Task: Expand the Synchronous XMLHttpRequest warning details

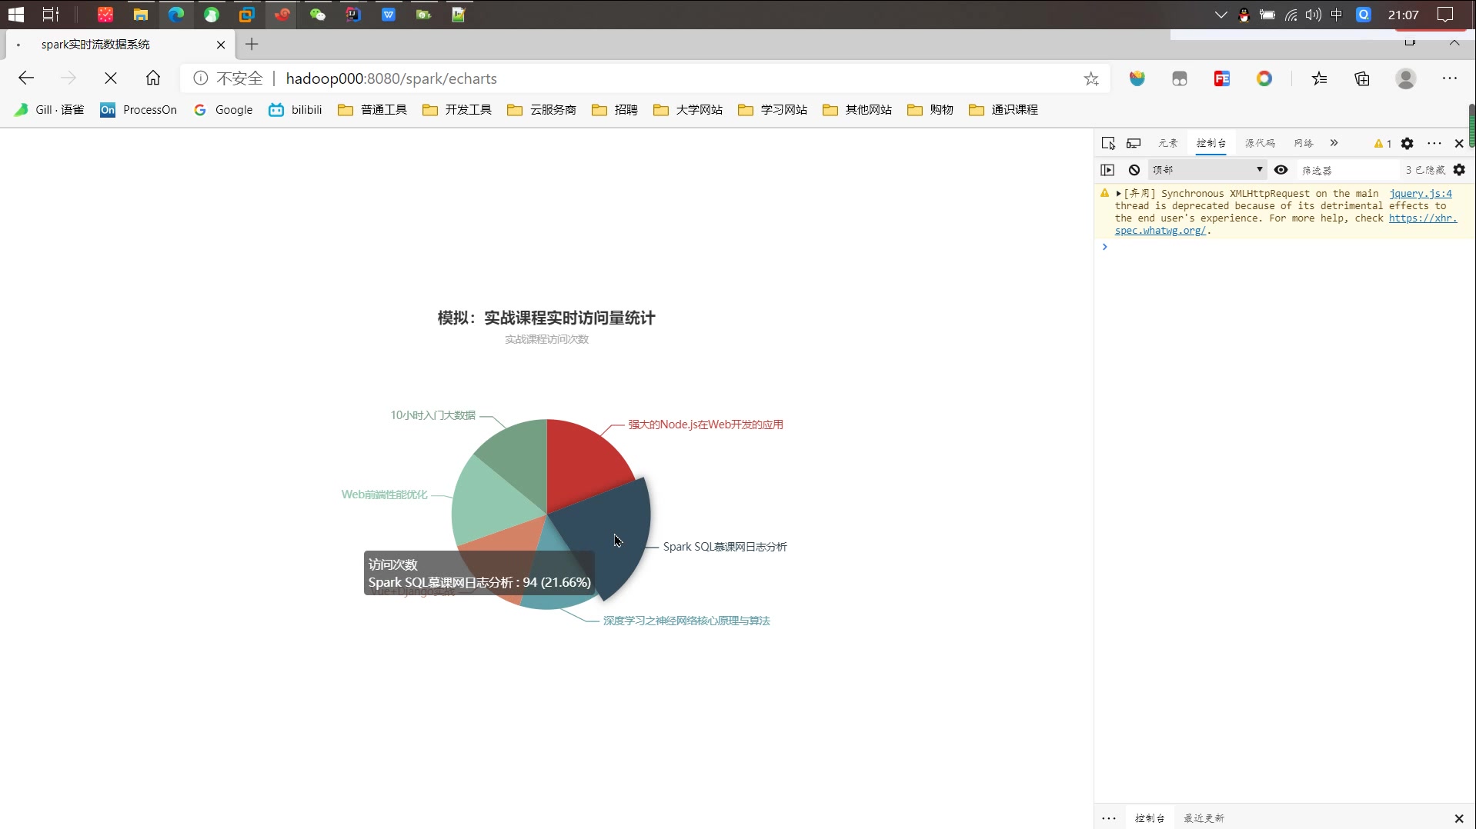Action: (1119, 194)
